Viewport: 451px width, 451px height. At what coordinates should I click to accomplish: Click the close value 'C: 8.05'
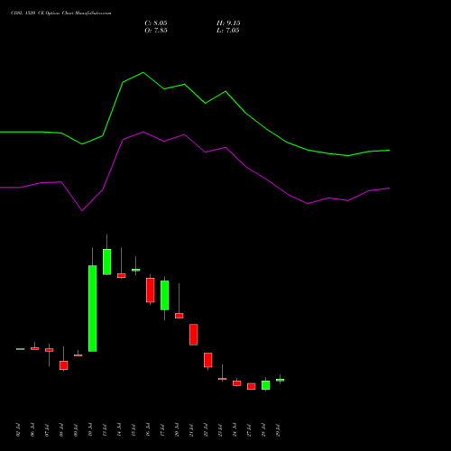156,23
